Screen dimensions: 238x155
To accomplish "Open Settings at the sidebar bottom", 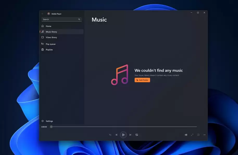I will [x=49, y=121].
